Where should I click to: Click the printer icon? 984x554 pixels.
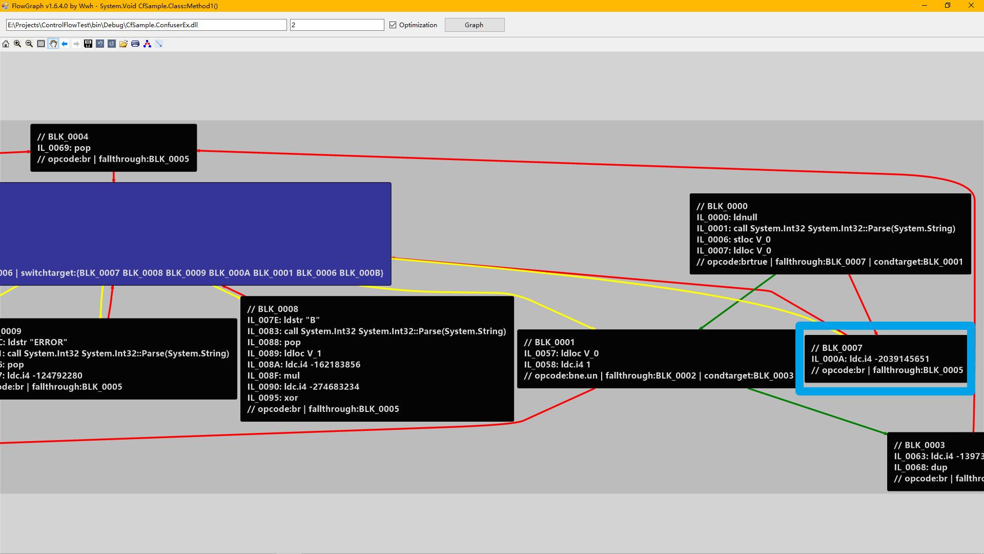coord(135,44)
